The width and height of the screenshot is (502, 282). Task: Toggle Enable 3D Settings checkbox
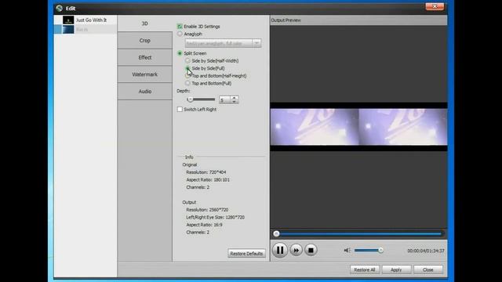[x=180, y=26]
